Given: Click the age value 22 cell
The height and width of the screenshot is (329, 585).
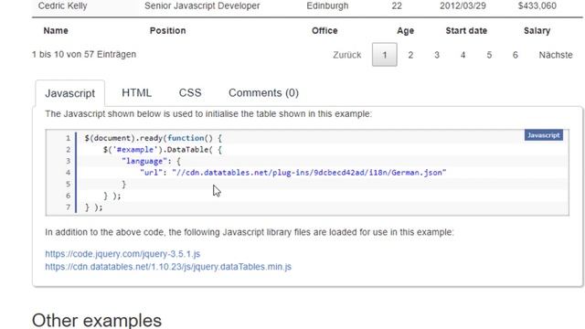Looking at the screenshot, I should pos(397,6).
